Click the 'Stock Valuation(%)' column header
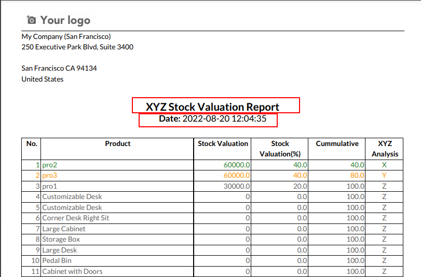421x277 pixels. coord(280,149)
